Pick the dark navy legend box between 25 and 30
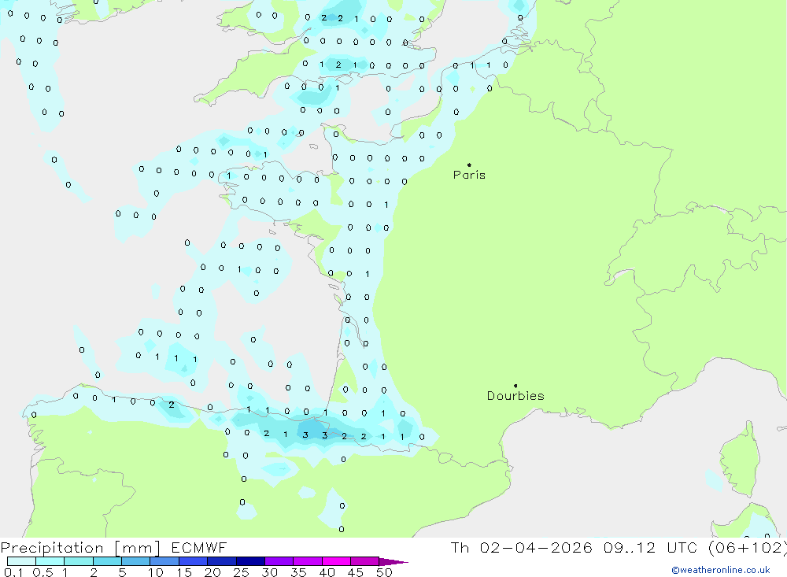 click(250, 561)
